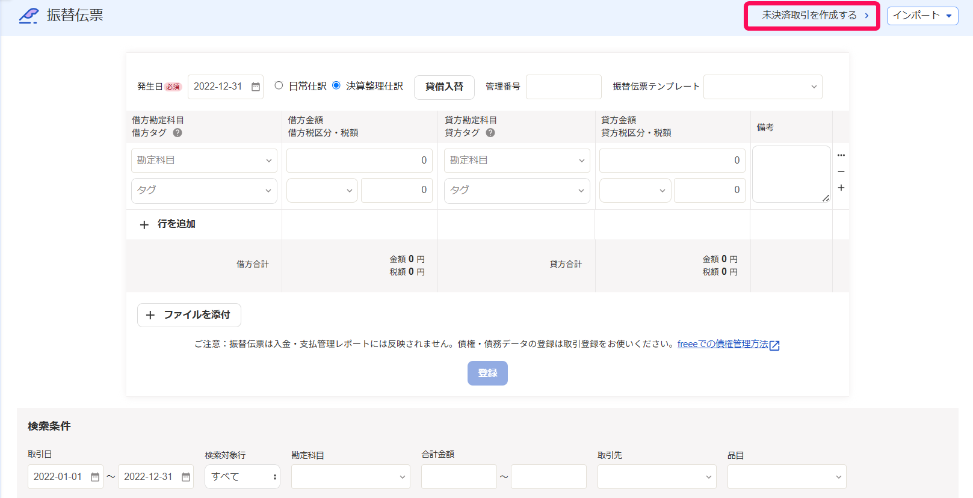This screenshot has width=973, height=498.
Task: Focus the 貸方金額 input field
Action: (672, 161)
